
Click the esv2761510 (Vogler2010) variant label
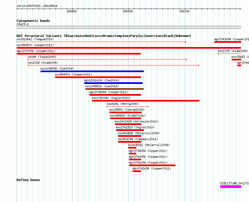click(x=135, y=127)
